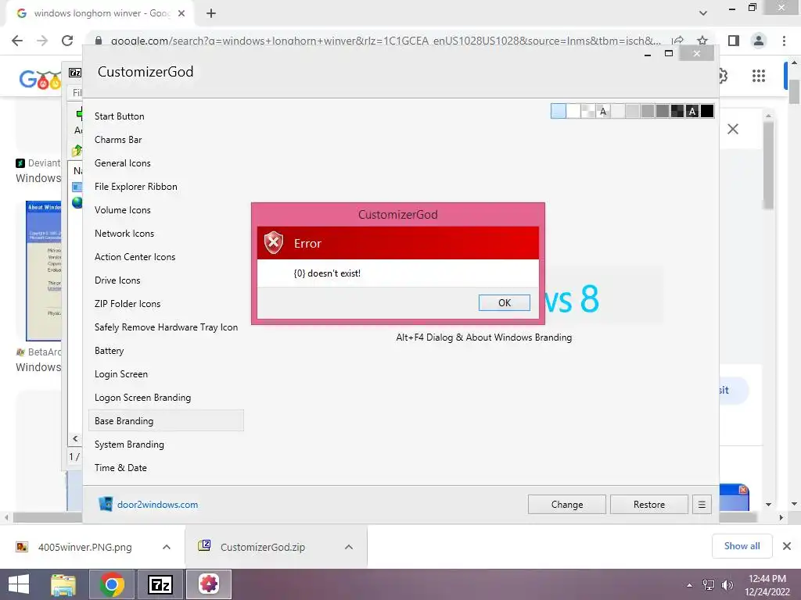Choose the dark checkered swatch with A
This screenshot has height=600, width=801.
point(692,111)
